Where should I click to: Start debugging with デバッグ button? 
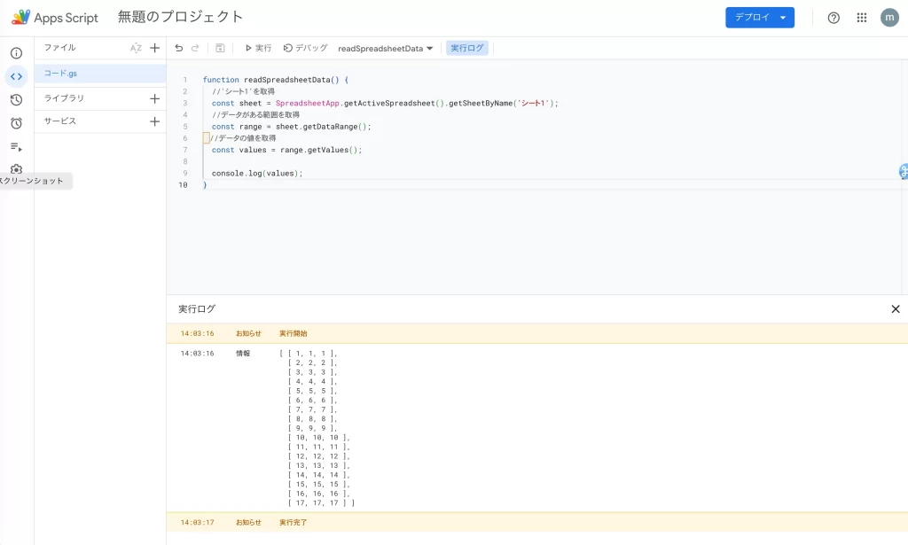point(305,48)
